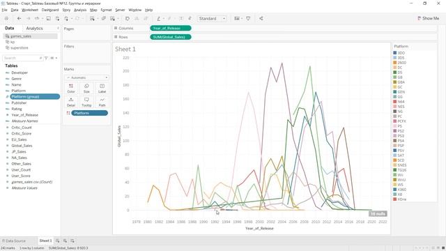This screenshot has width=446, height=251.
Task: Click the Presentation Mode icon
Action: point(248,19)
